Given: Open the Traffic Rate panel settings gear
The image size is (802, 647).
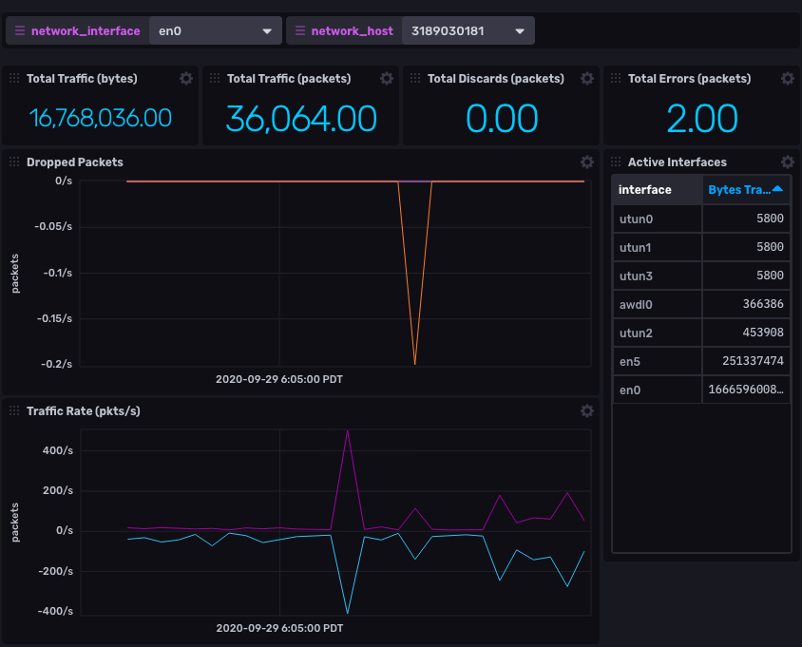Looking at the screenshot, I should pos(586,411).
